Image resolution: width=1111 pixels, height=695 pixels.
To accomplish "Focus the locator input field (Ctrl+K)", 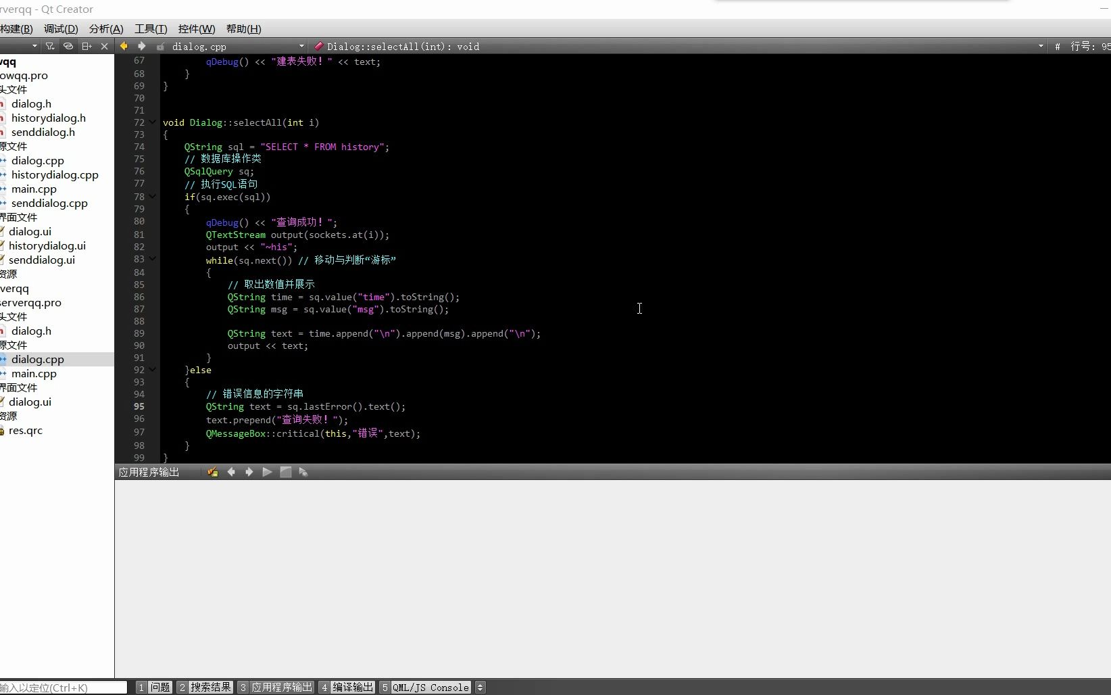I will click(x=63, y=688).
